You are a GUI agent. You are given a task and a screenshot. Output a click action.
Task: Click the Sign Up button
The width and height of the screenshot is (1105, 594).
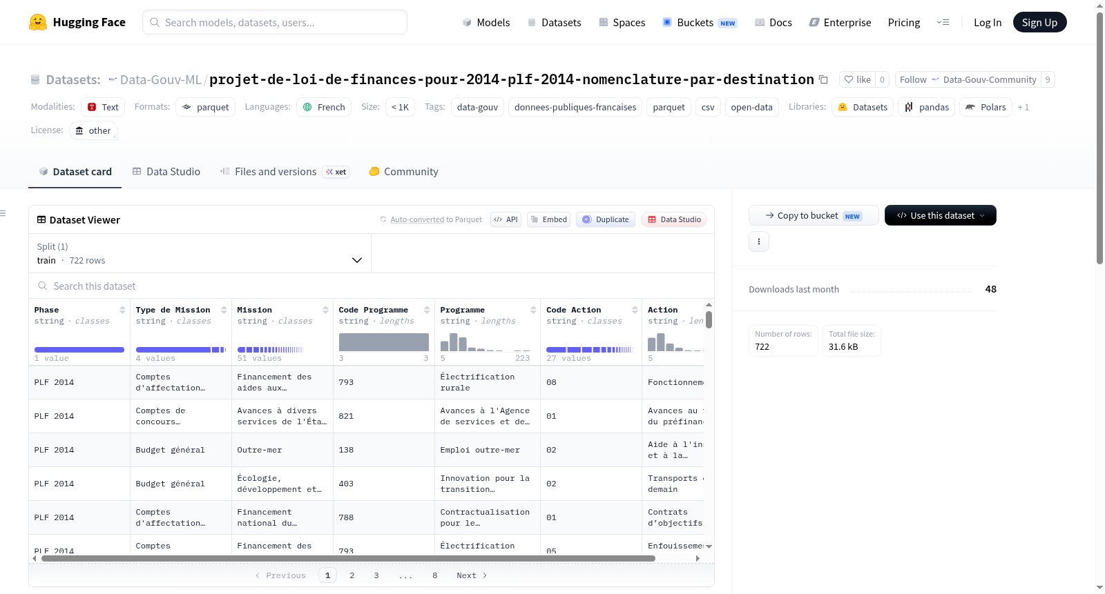pos(1039,22)
